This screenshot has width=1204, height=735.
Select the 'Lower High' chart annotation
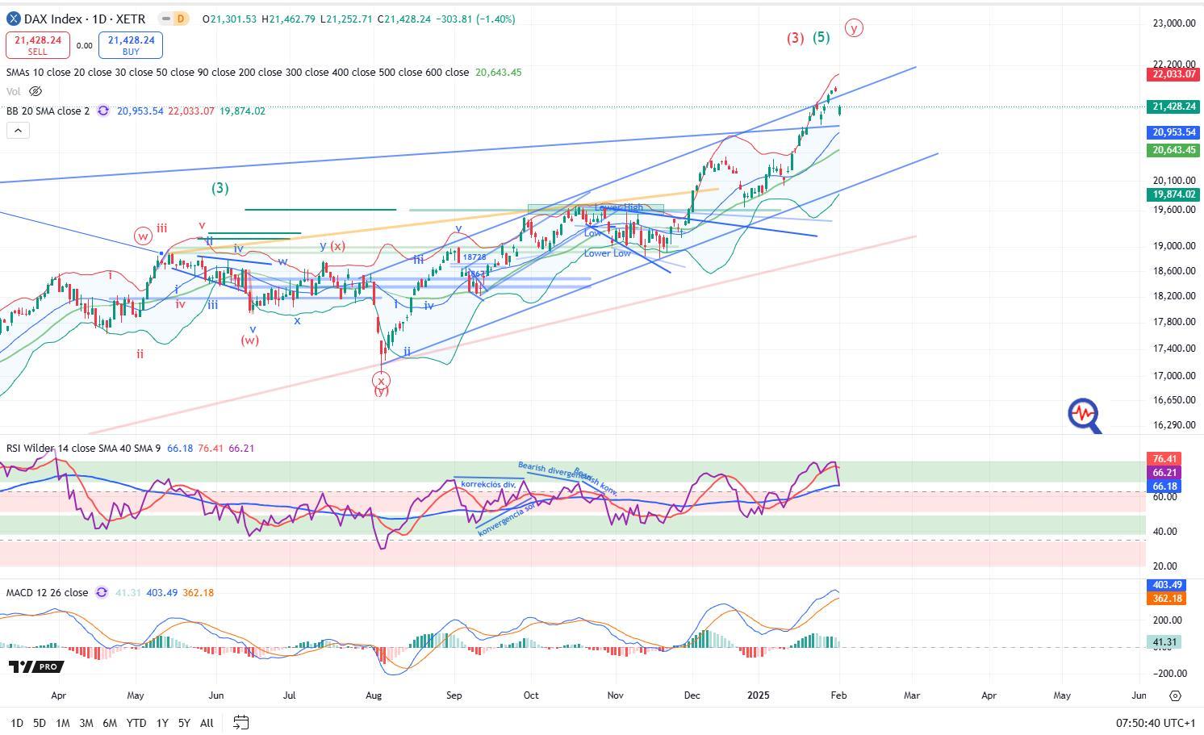pyautogui.click(x=619, y=207)
